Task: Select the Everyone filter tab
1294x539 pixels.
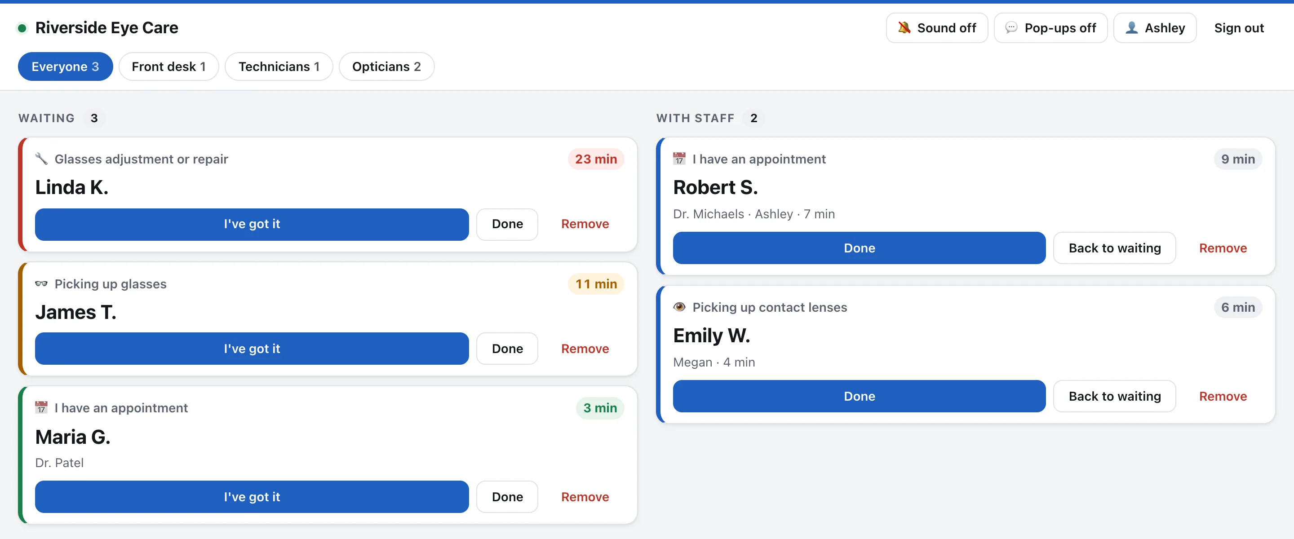Action: (x=65, y=66)
